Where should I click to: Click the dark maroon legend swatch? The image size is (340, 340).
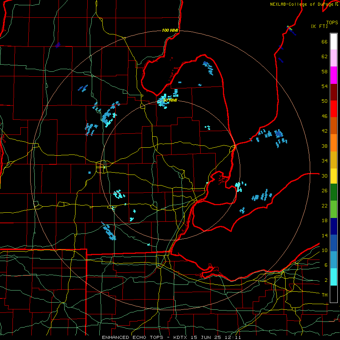[334, 92]
